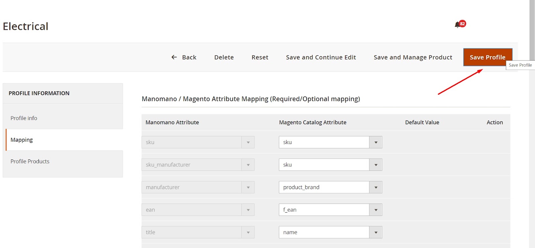Open the Profile info tab
Image resolution: width=535 pixels, height=248 pixels.
tap(24, 118)
